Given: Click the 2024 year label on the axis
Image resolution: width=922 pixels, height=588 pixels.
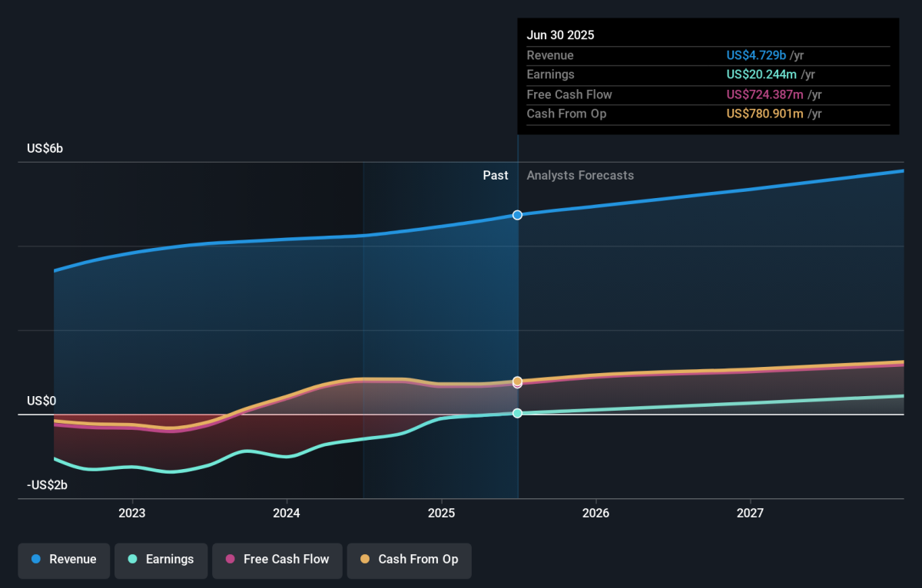Looking at the screenshot, I should pyautogui.click(x=287, y=512).
